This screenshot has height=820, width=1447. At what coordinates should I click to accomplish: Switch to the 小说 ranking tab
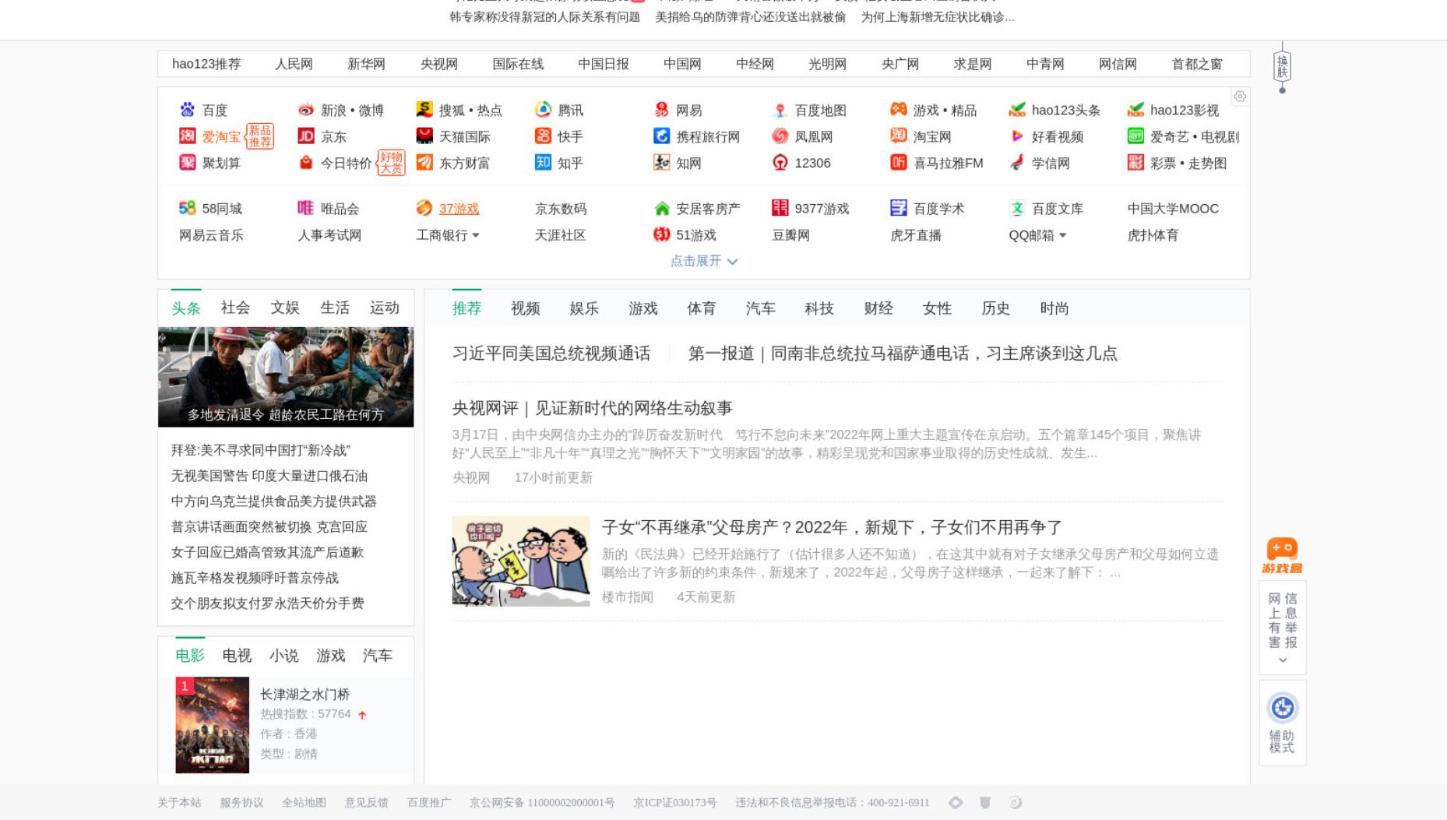(x=283, y=656)
